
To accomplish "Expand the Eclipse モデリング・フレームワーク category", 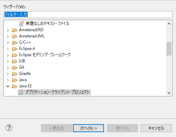I will pos(8,55).
